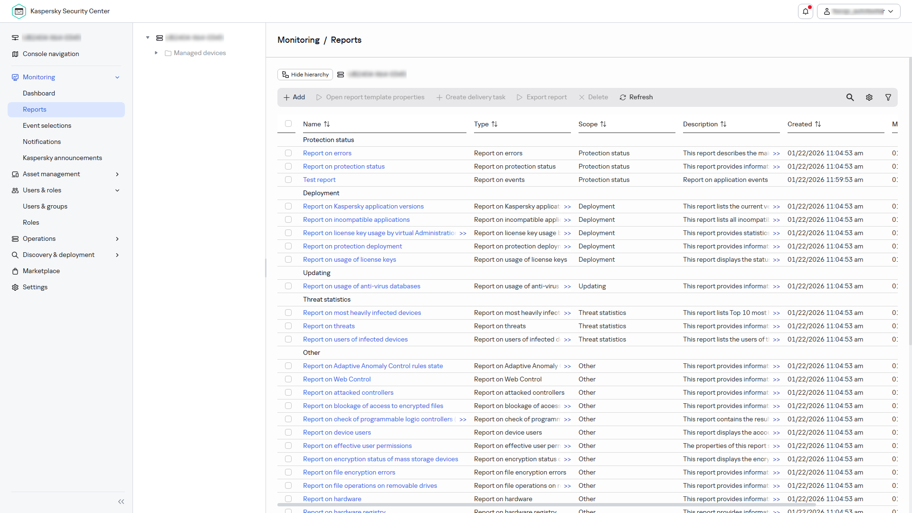
Task: Open Marketplace from the sidebar
Action: (x=41, y=271)
